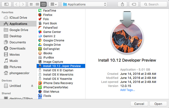The image size is (169, 108).
Task: Select the Untitled device
Action: point(15,86)
